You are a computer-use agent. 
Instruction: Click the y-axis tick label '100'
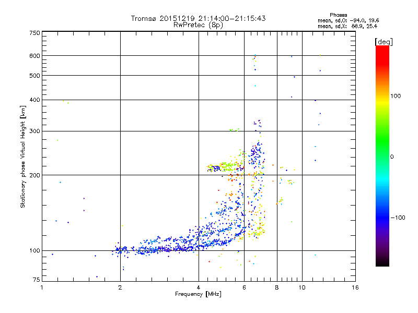pos(35,251)
